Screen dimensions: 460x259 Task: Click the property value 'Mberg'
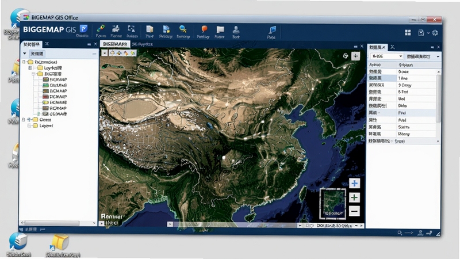pos(404,134)
